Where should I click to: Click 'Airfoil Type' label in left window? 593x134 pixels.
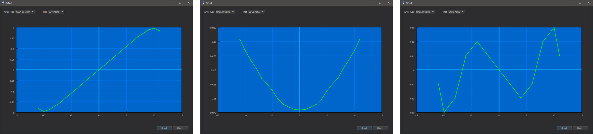click(x=9, y=12)
